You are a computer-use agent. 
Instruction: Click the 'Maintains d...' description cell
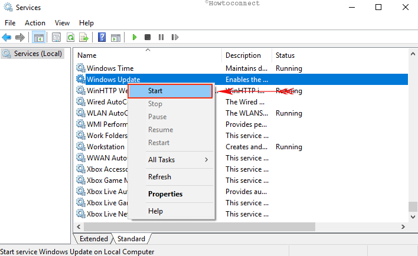pos(246,68)
